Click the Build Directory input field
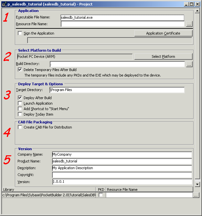Image resolution: width=202 pixels, height=216 pixels. tap(117, 64)
